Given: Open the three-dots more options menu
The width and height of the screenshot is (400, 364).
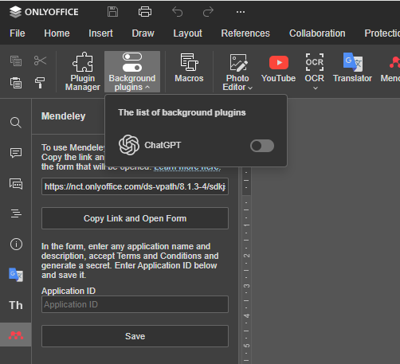Looking at the screenshot, I should point(241,12).
